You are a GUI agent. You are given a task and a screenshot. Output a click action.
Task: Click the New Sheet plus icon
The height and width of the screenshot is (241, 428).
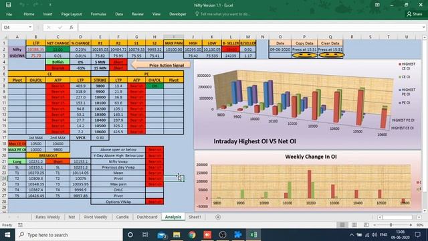coord(218,217)
